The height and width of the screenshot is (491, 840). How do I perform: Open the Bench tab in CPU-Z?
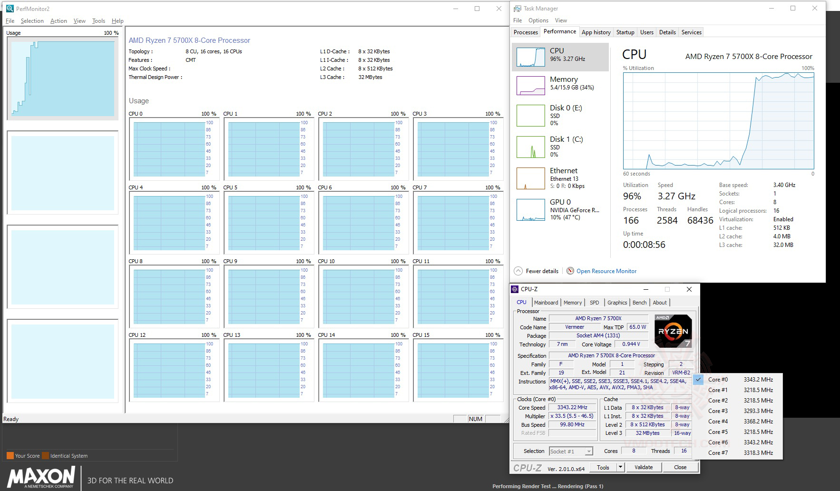640,303
